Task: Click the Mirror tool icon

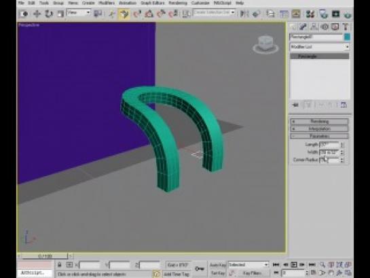Action: click(244, 14)
